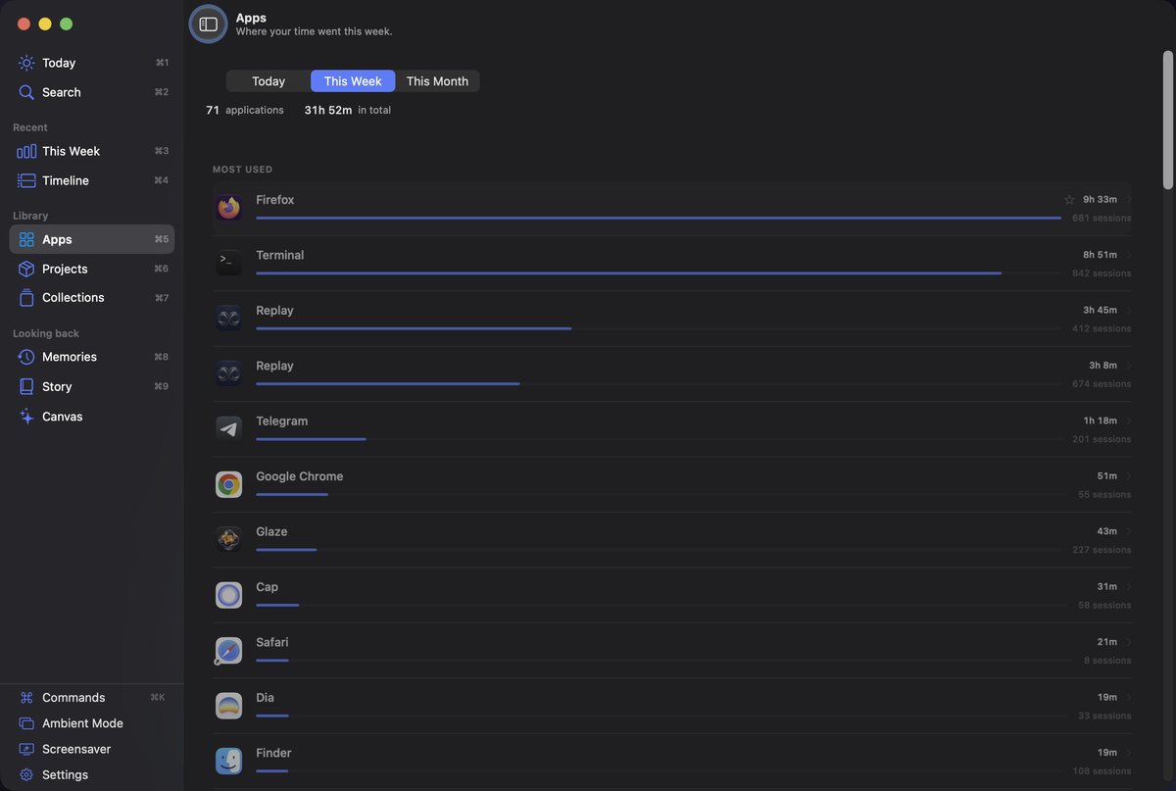The height and width of the screenshot is (791, 1176).
Task: Click the Memories clock icon
Action: pos(26,357)
